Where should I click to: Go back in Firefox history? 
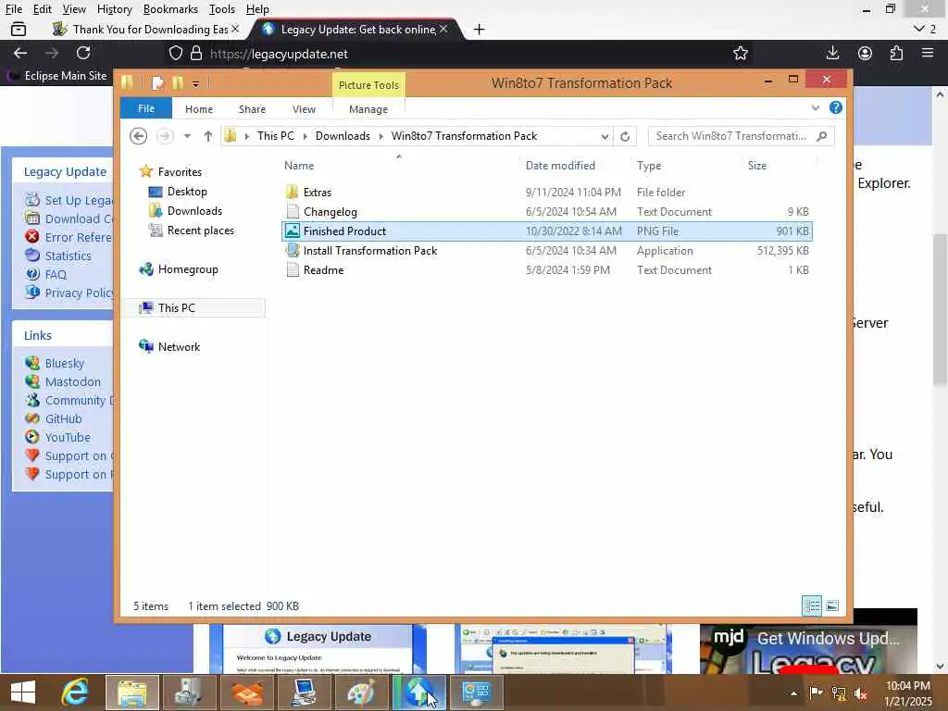20,53
